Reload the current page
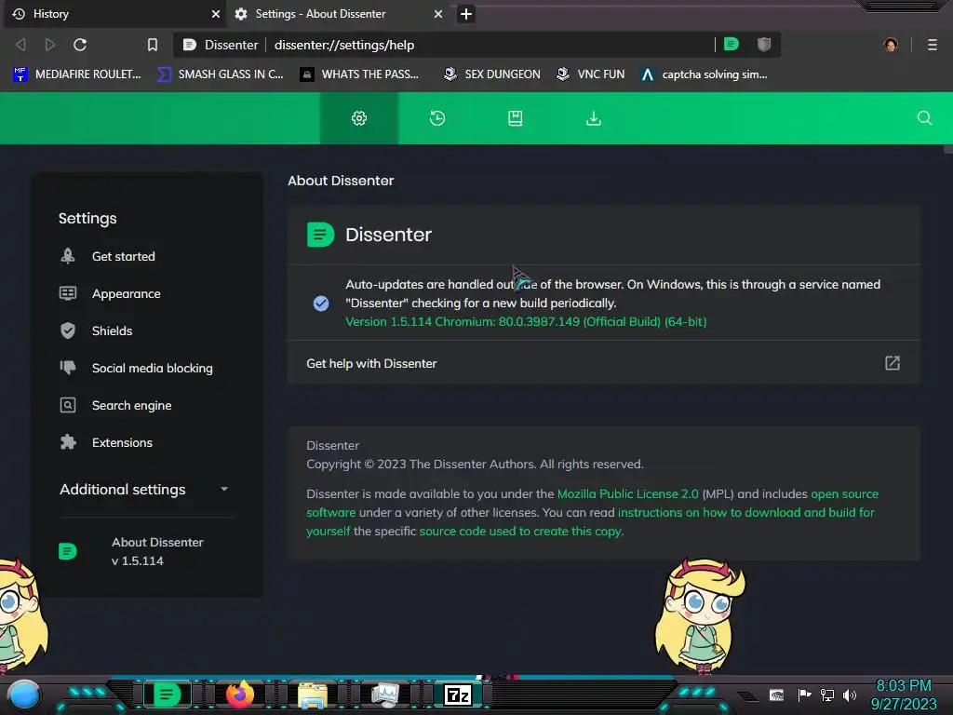This screenshot has height=715, width=953. tap(80, 45)
